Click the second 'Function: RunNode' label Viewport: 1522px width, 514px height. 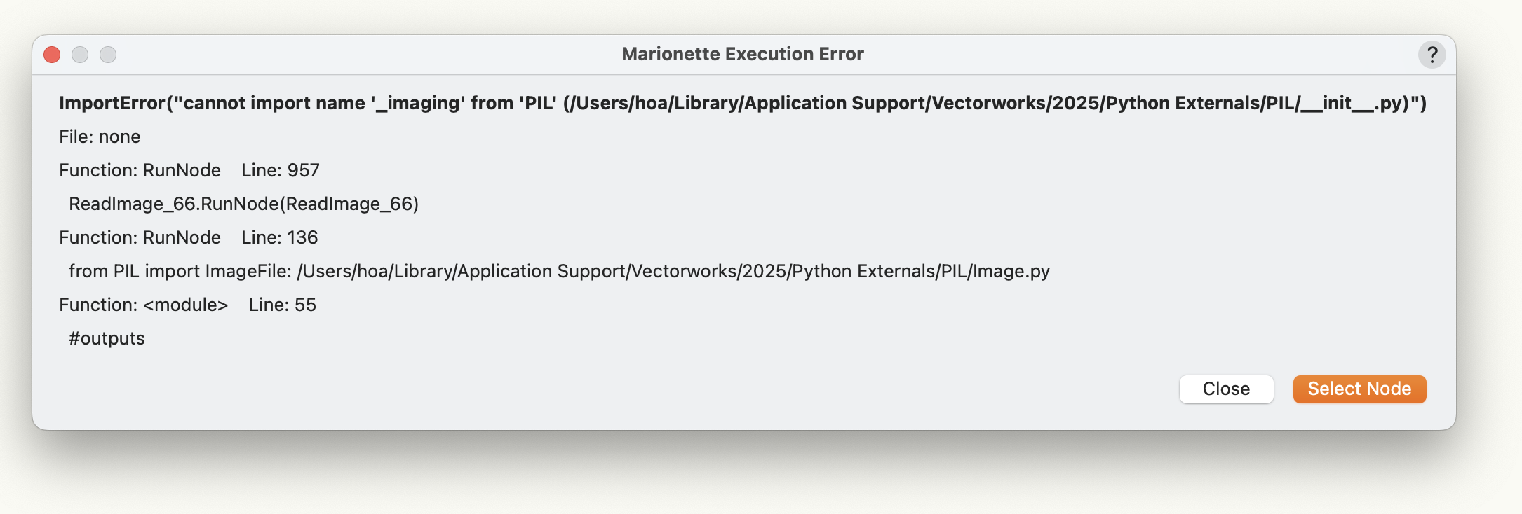point(140,237)
